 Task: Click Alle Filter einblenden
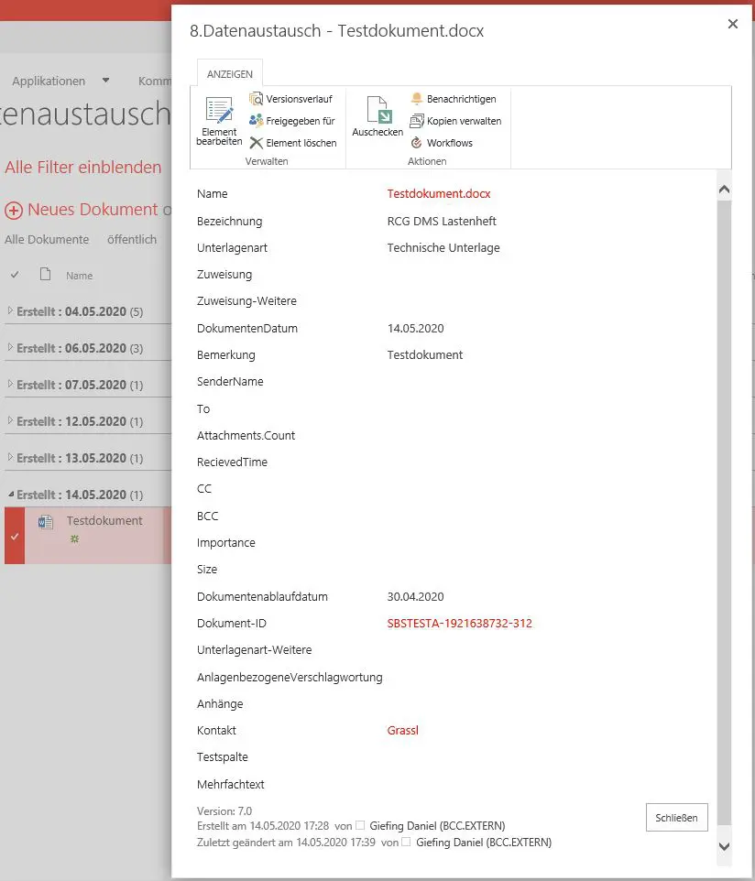(82, 167)
